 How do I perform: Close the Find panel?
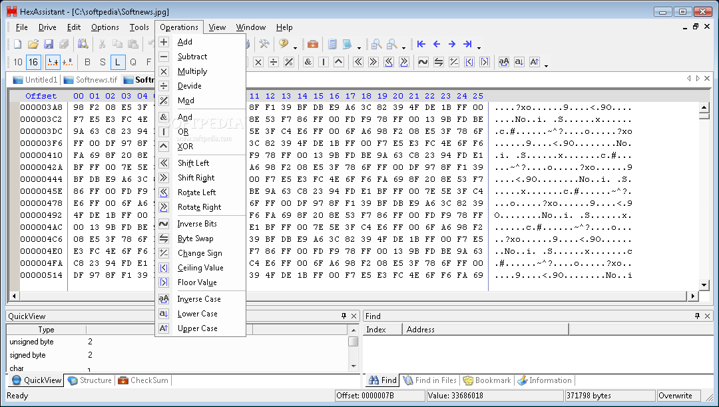707,316
